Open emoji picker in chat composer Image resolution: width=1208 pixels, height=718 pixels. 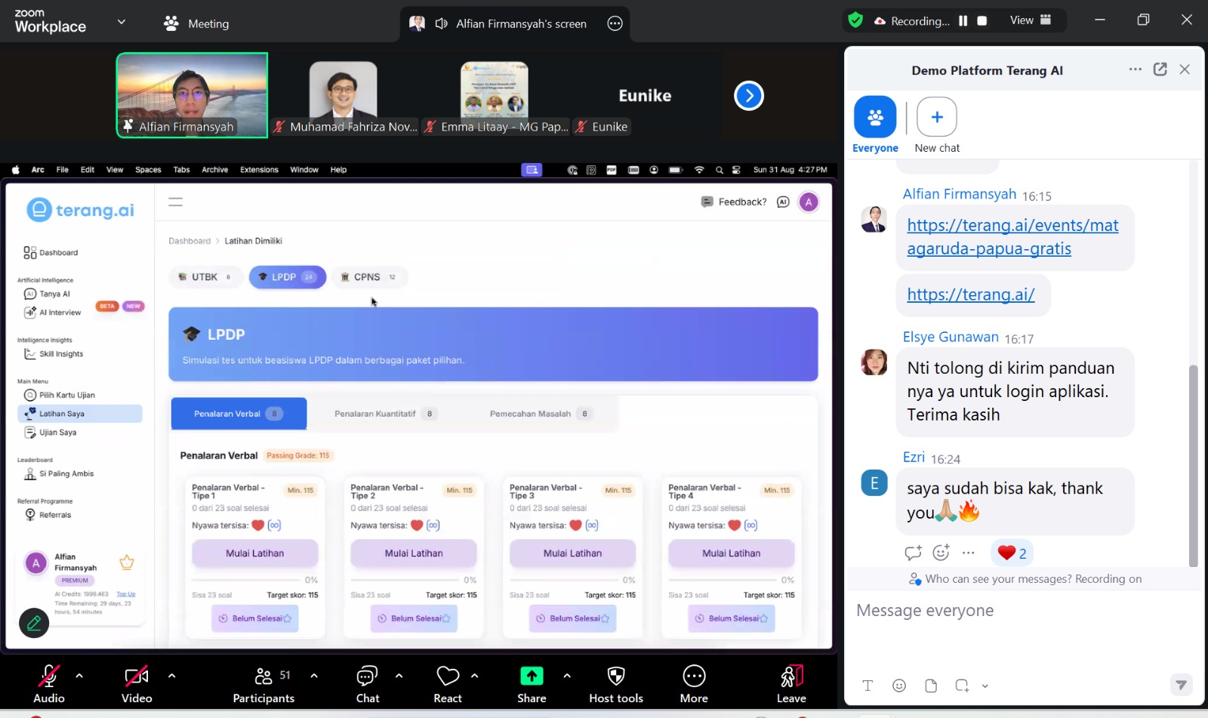click(x=899, y=686)
